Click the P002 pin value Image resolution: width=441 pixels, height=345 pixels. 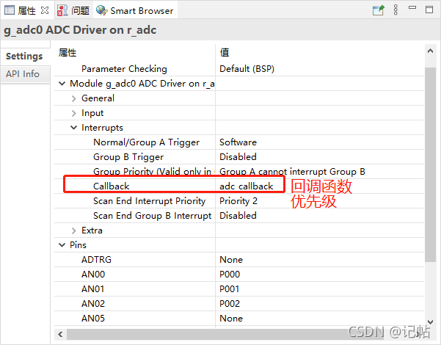click(x=230, y=304)
